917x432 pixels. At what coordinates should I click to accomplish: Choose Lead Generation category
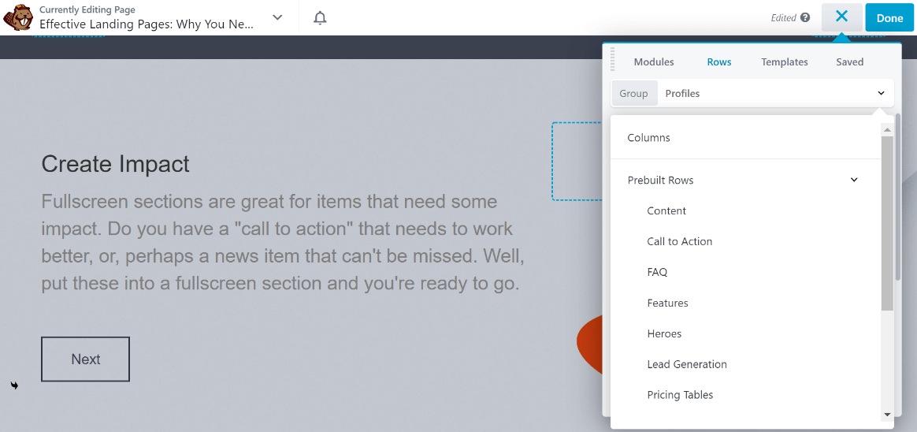687,364
